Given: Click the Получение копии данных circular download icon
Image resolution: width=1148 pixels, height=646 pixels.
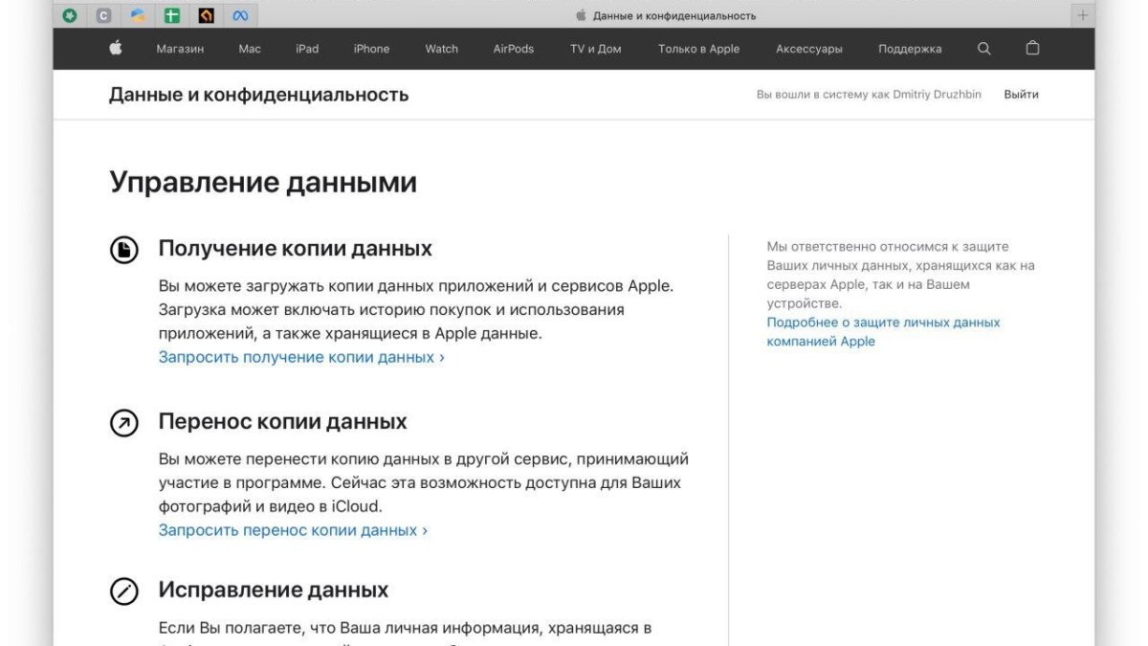Looking at the screenshot, I should coord(124,247).
